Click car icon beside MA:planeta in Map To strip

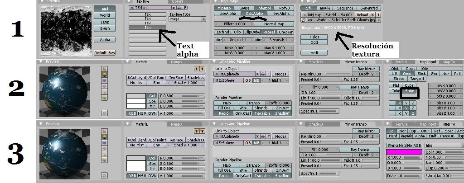(x=262, y=136)
